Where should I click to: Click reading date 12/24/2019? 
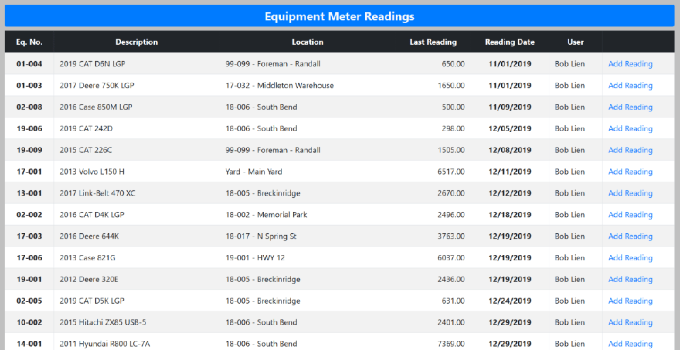pyautogui.click(x=510, y=300)
